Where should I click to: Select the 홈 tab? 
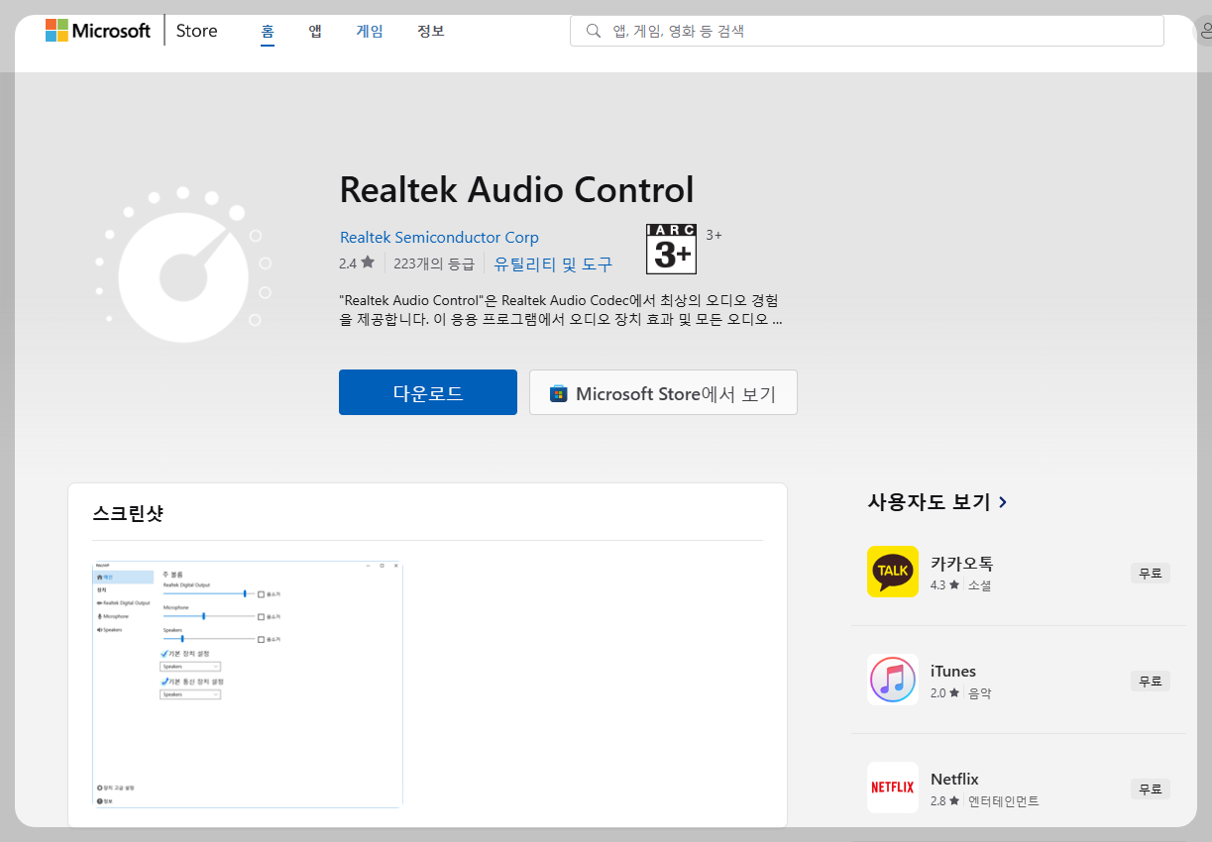point(268,31)
